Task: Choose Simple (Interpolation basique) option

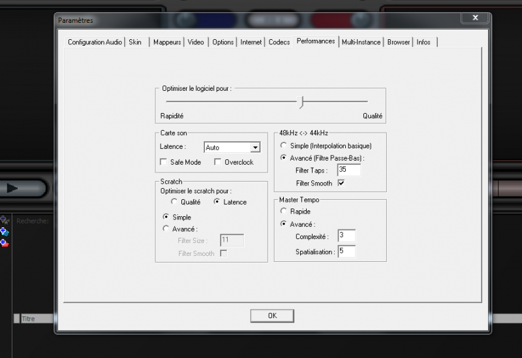Action: 283,146
